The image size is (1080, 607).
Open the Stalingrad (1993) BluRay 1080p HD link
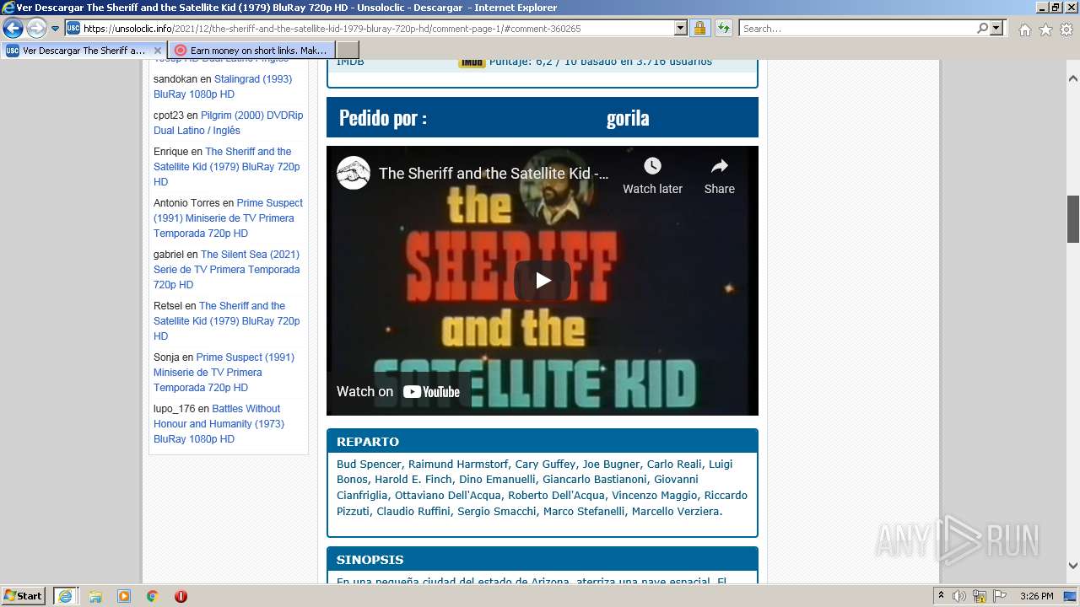223,87
